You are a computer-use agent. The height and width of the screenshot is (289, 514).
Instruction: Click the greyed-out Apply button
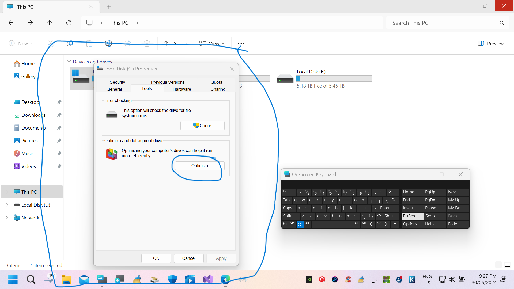point(221,258)
